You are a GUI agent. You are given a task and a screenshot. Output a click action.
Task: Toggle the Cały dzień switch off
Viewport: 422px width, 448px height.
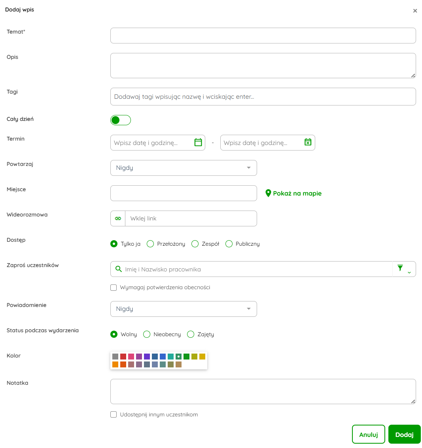tap(120, 120)
